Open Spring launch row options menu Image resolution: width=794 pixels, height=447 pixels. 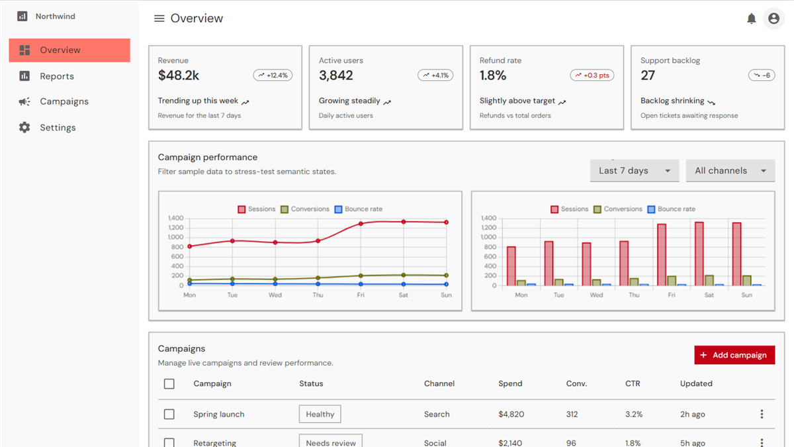pyautogui.click(x=762, y=414)
